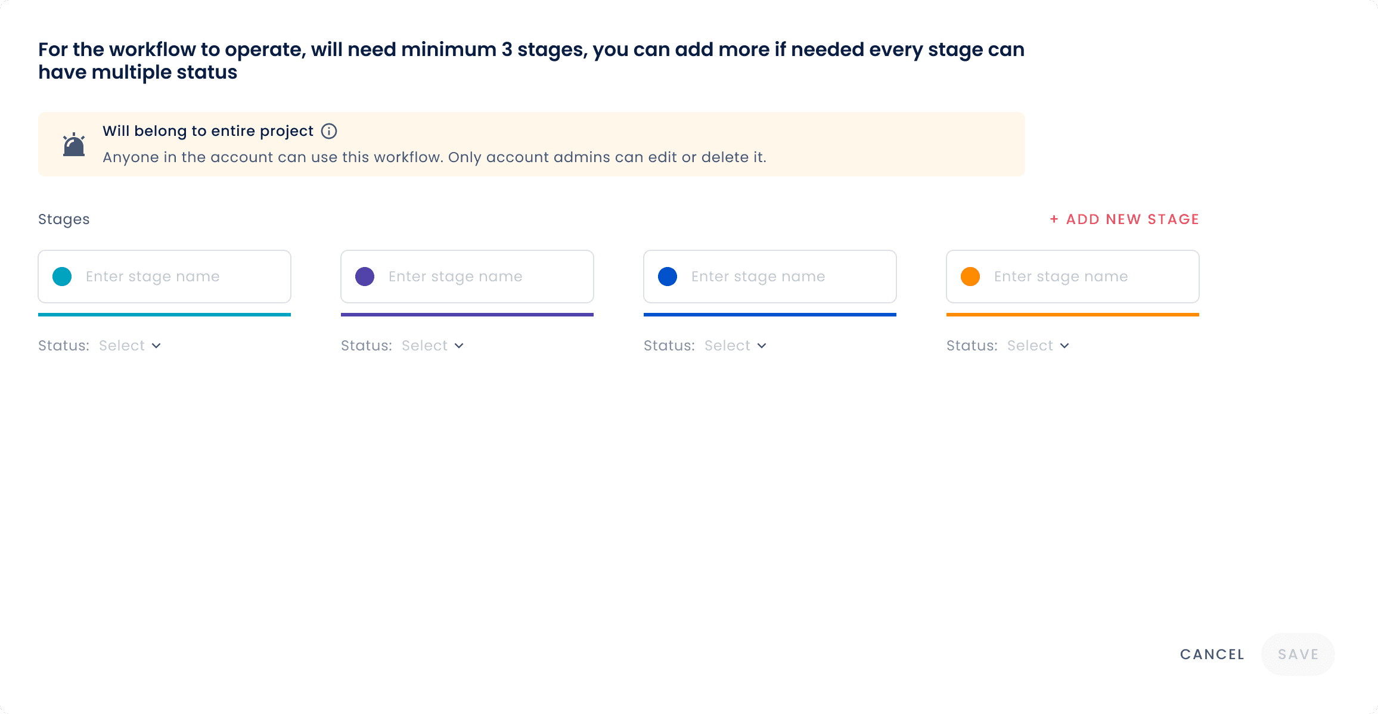Image resolution: width=1378 pixels, height=714 pixels.
Task: Click the plus icon before ADD NEW STAGE
Action: [1054, 219]
